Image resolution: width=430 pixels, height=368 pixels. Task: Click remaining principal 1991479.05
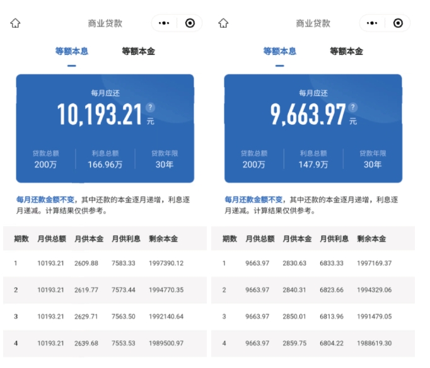pyautogui.click(x=375, y=316)
